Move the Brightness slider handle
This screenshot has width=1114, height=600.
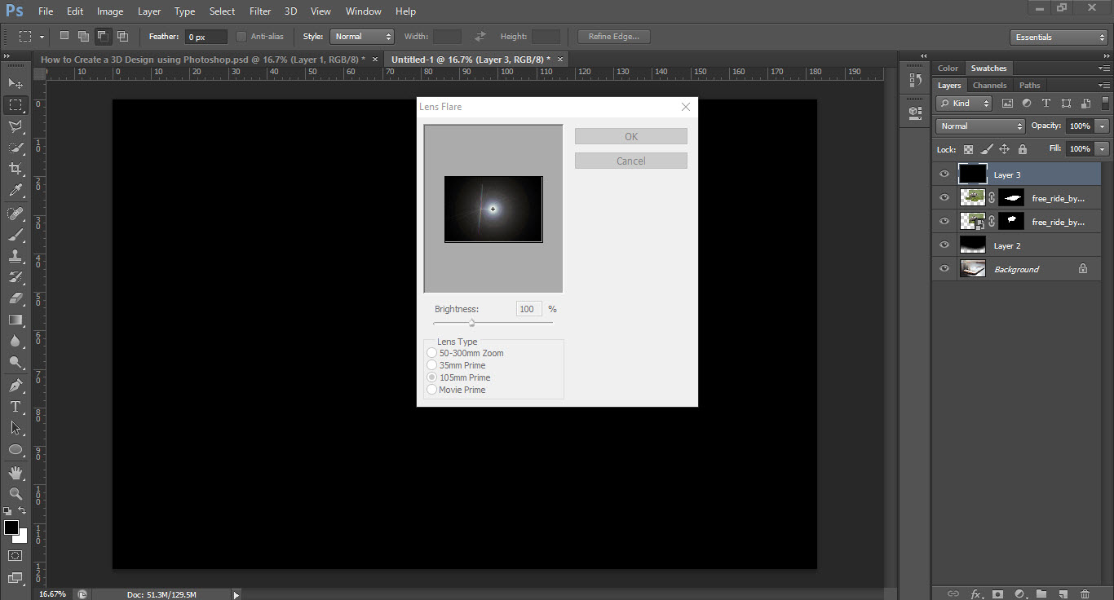coord(471,323)
